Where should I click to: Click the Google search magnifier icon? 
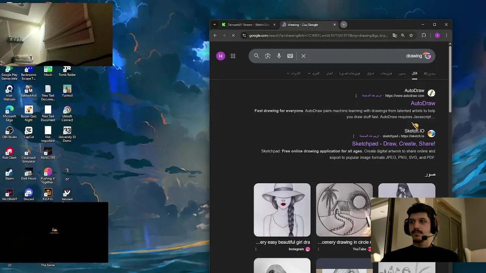pos(257,56)
